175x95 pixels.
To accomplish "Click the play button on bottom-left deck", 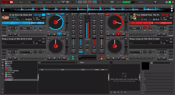I will click(x=59, y=58).
